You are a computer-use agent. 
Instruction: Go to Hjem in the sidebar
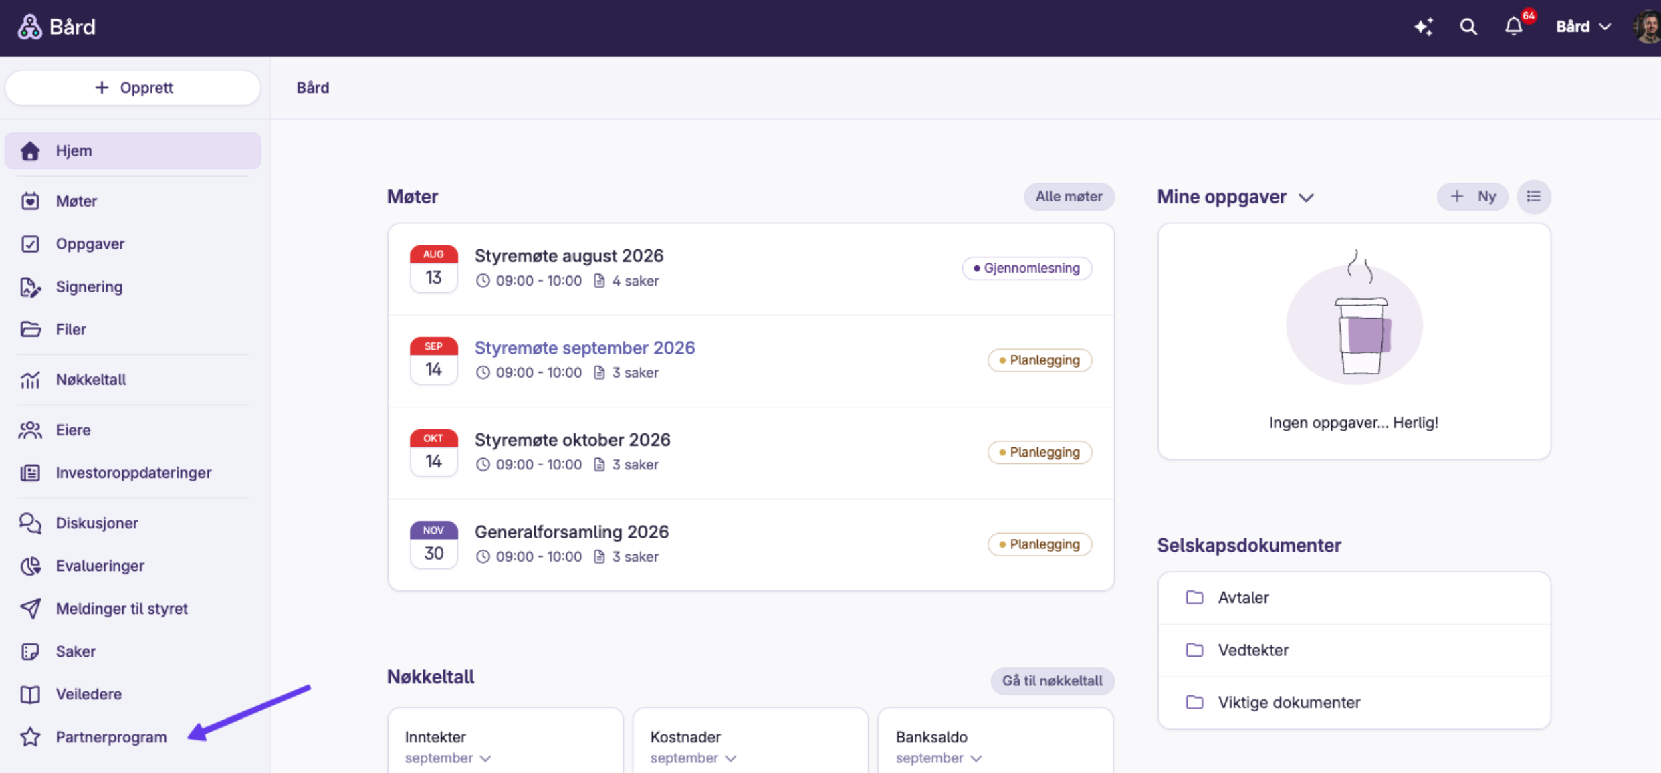pos(133,150)
